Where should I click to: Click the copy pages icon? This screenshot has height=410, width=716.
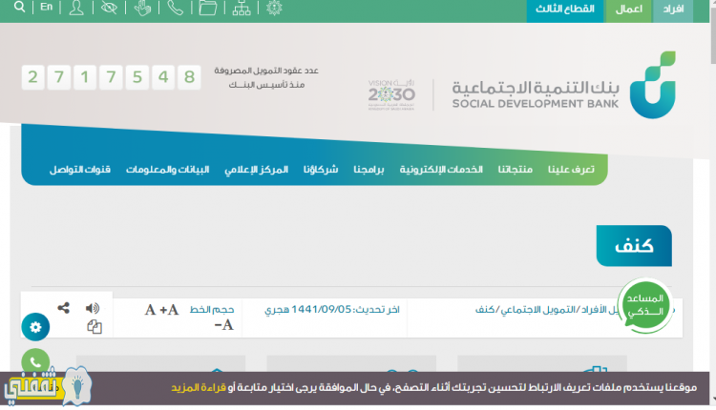pos(95,326)
